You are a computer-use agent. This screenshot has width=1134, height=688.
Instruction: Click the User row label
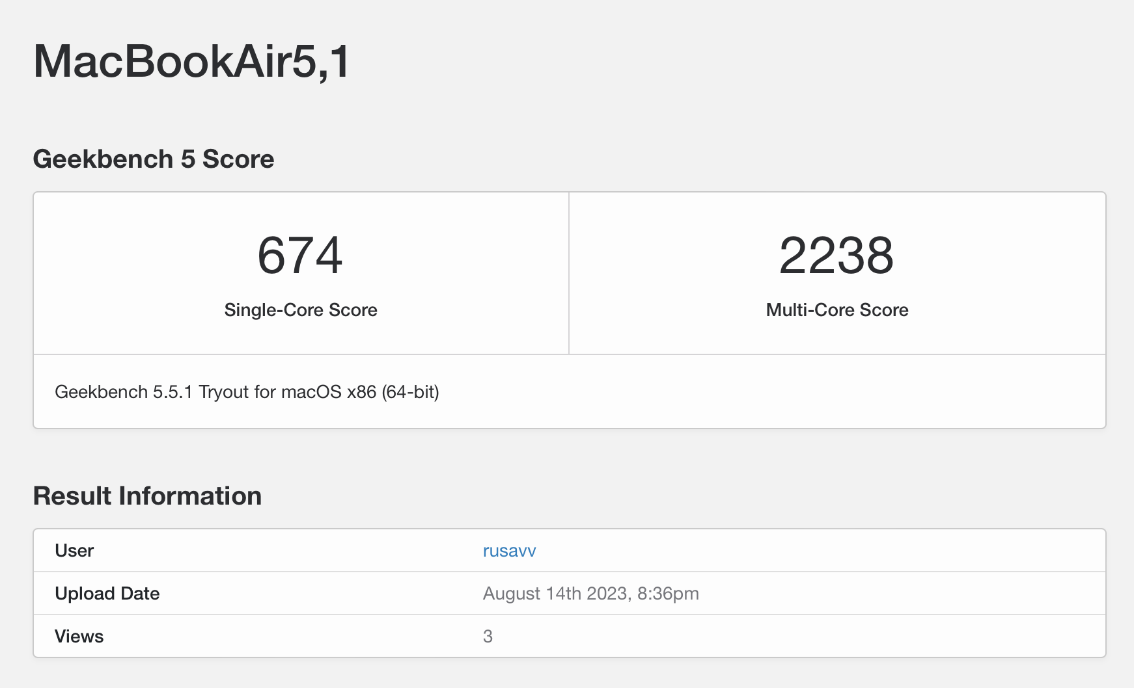(74, 551)
